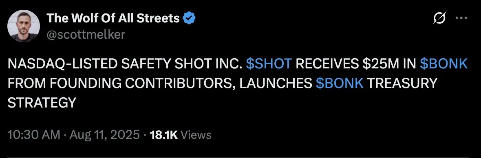Open the author's profile picture

tap(24, 26)
